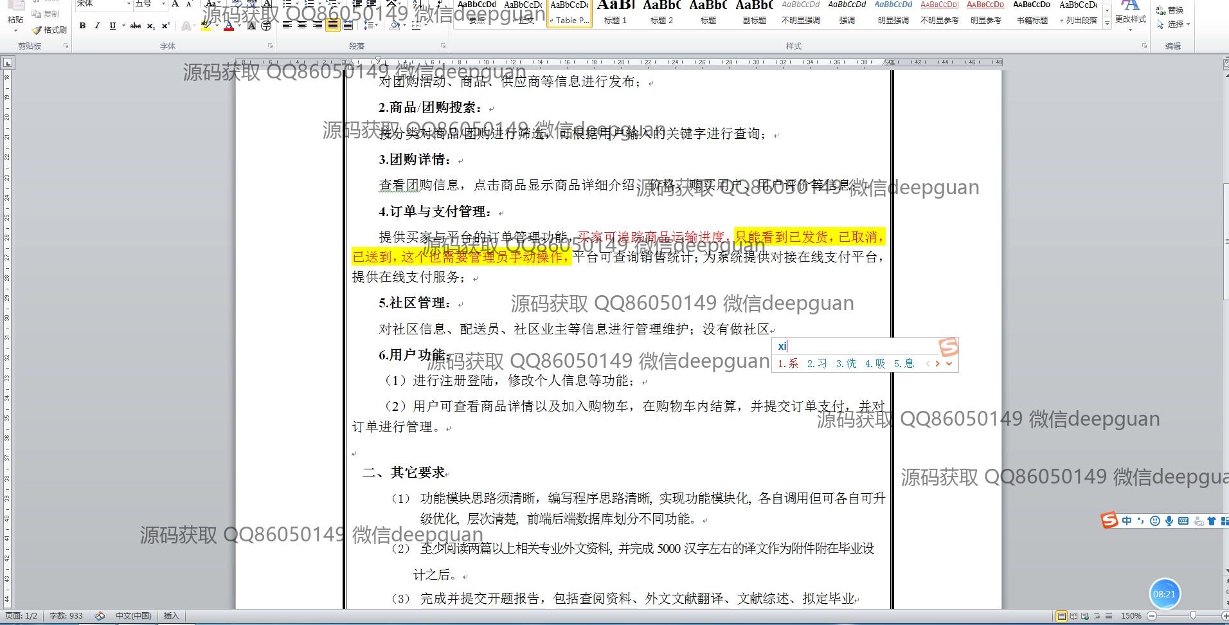Click the word count in status bar
The image size is (1229, 625).
coord(66,616)
